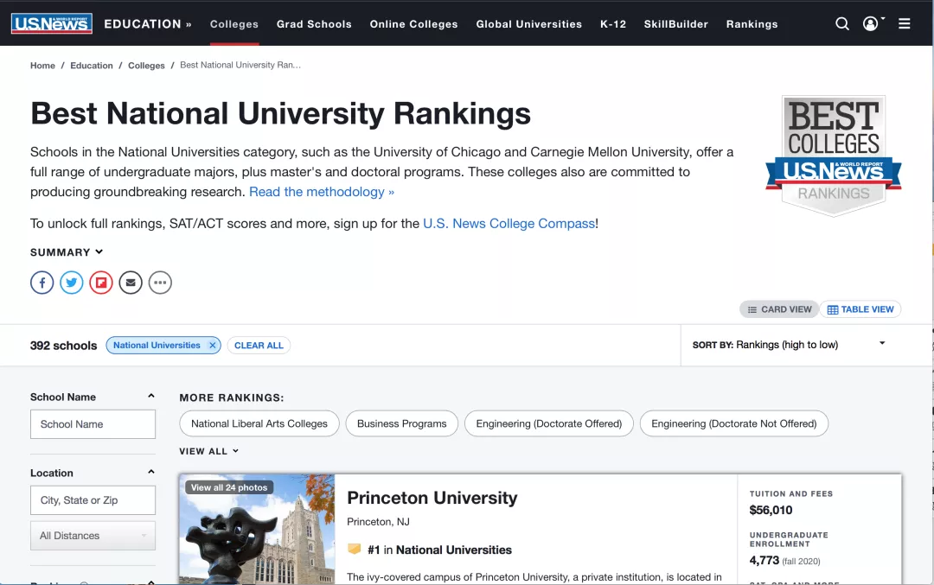Viewport: 934px width, 585px height.
Task: Open the user account icon
Action: [x=870, y=24]
